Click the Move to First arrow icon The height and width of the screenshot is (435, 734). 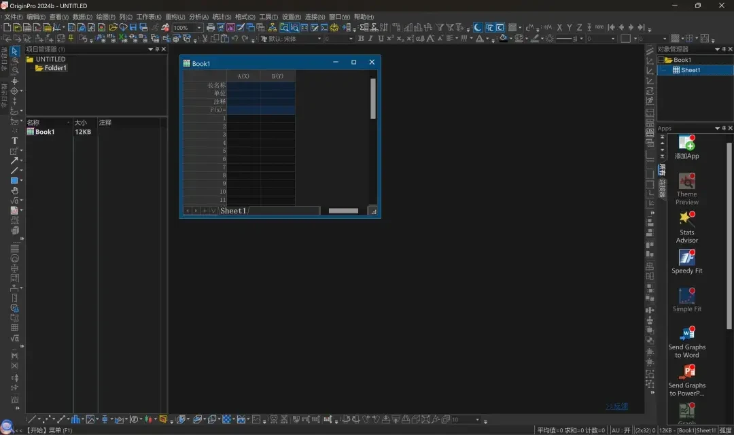click(x=611, y=28)
